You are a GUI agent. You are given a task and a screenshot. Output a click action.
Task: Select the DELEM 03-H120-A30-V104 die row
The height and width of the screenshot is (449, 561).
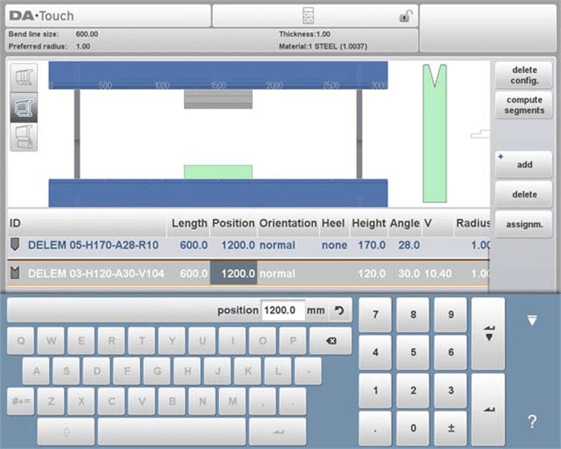(x=96, y=273)
